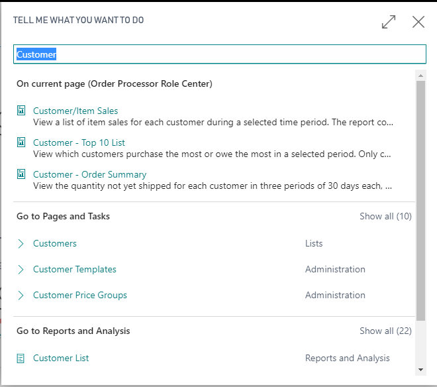The image size is (437, 387).
Task: Open the Customer Templates page
Action: coord(75,269)
